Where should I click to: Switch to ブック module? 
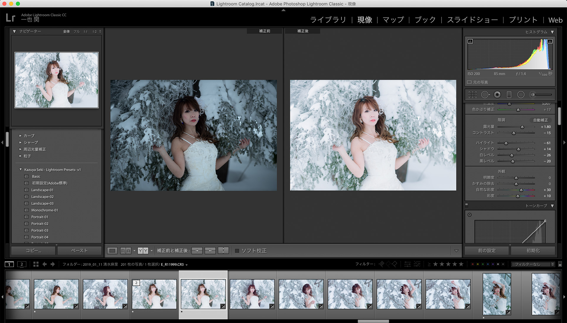point(425,20)
